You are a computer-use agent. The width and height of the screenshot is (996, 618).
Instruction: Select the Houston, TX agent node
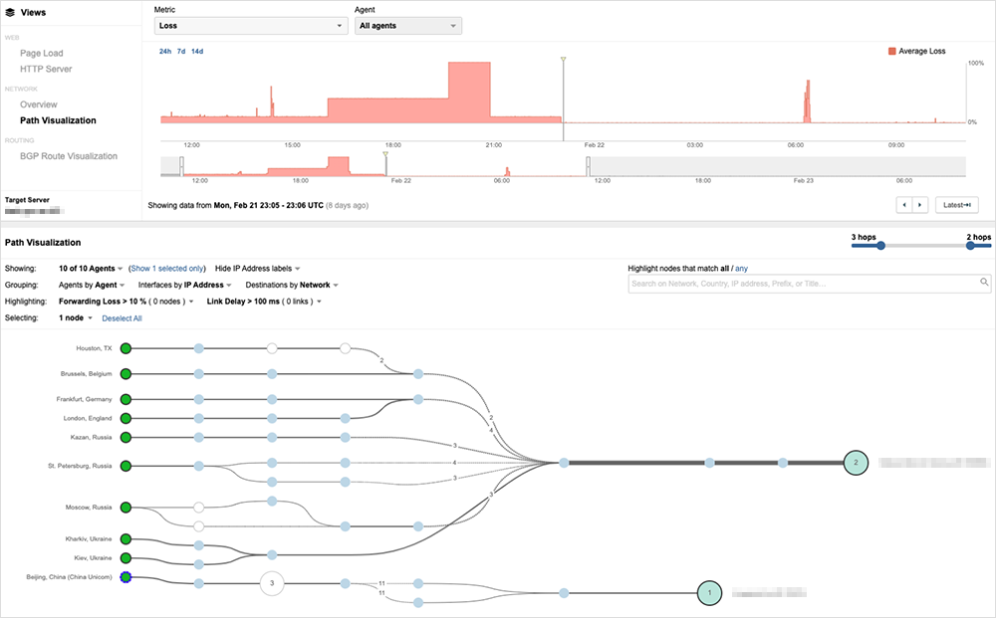pos(125,348)
